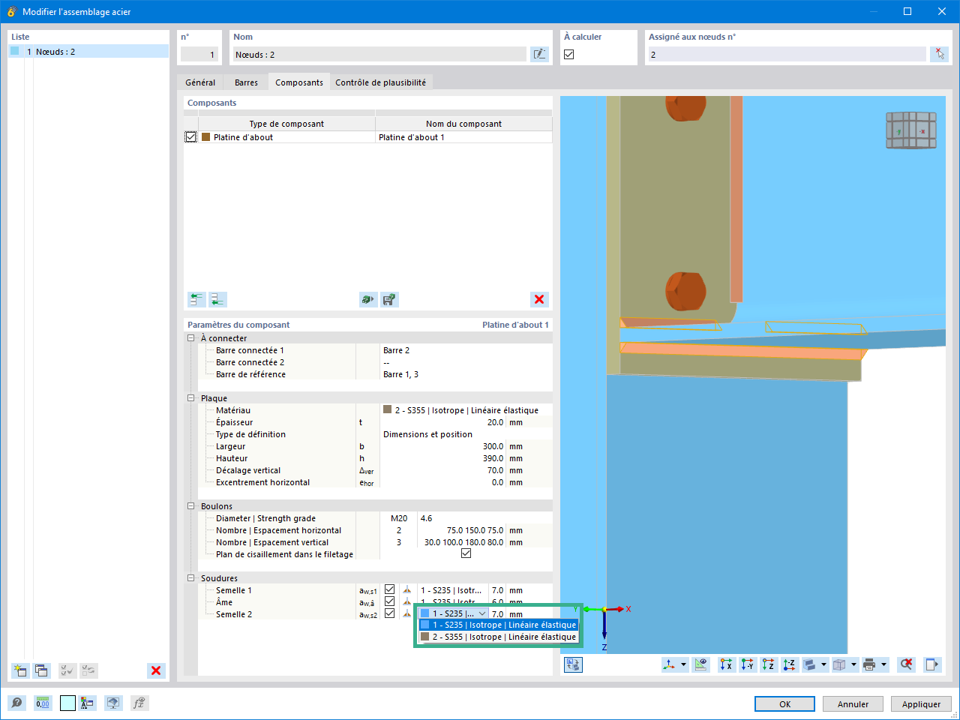
Task: Click the navigation cube in 3D preview
Action: coord(910,130)
